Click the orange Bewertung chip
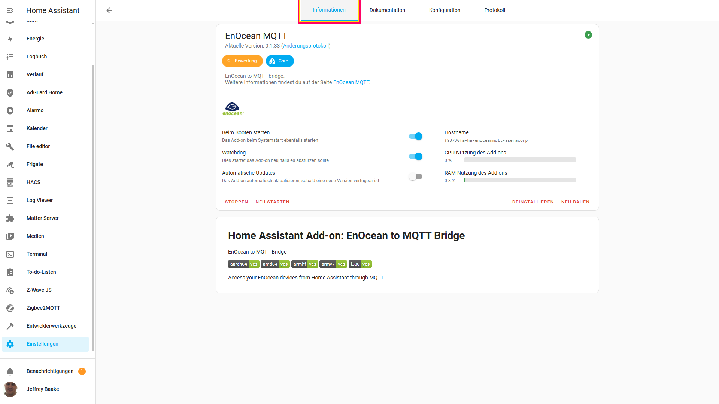 click(x=242, y=61)
